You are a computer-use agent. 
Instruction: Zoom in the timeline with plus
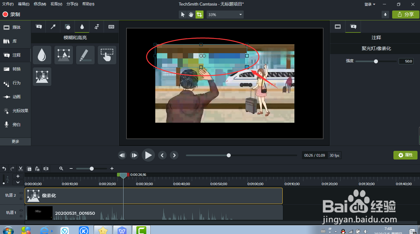(112, 168)
